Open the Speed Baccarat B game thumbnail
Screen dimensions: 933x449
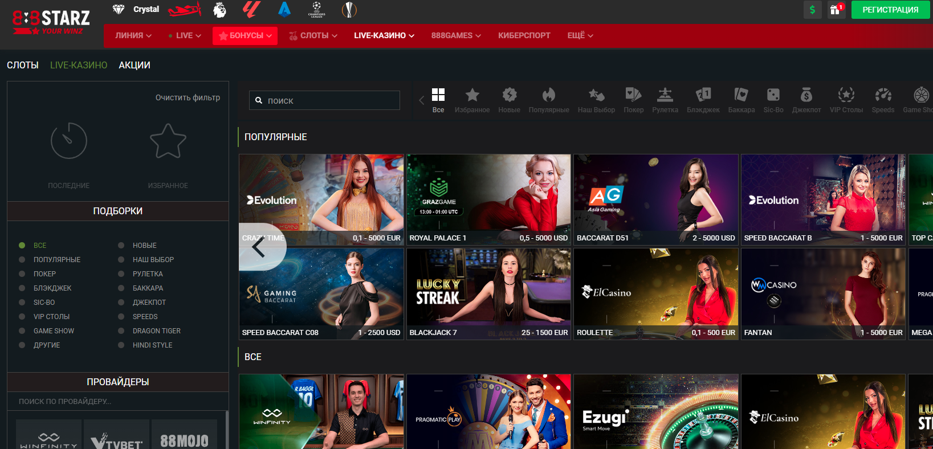tap(823, 199)
